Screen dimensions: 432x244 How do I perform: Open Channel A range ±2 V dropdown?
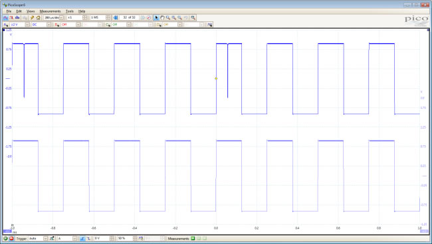pos(27,25)
